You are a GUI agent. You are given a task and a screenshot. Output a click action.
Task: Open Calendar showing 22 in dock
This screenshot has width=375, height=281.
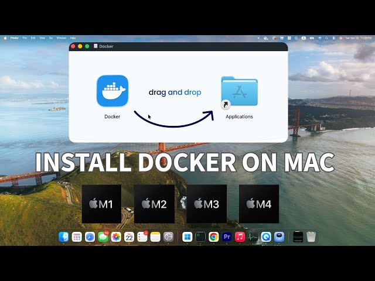[129, 237]
